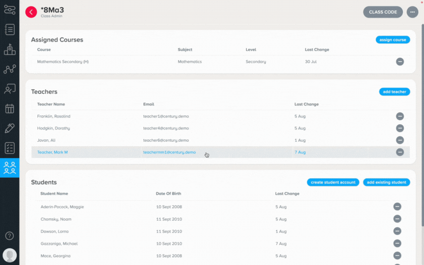The width and height of the screenshot is (424, 265).
Task: Click the vertical page scrollbar
Action: coord(423,124)
